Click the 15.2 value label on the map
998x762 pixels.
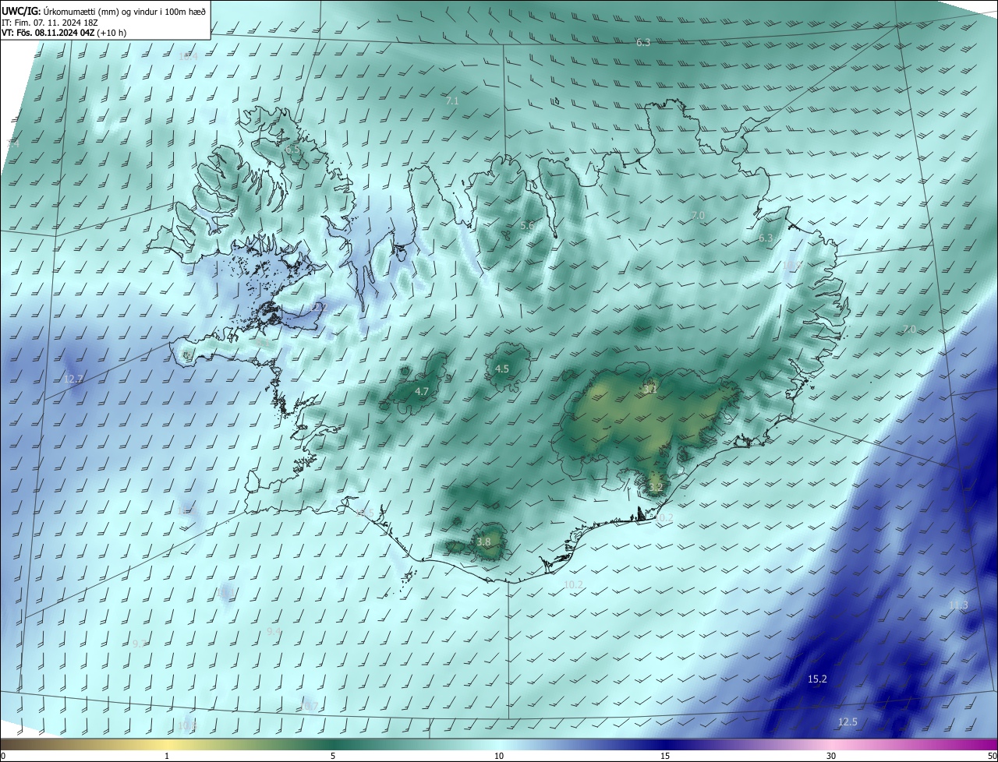point(817,679)
